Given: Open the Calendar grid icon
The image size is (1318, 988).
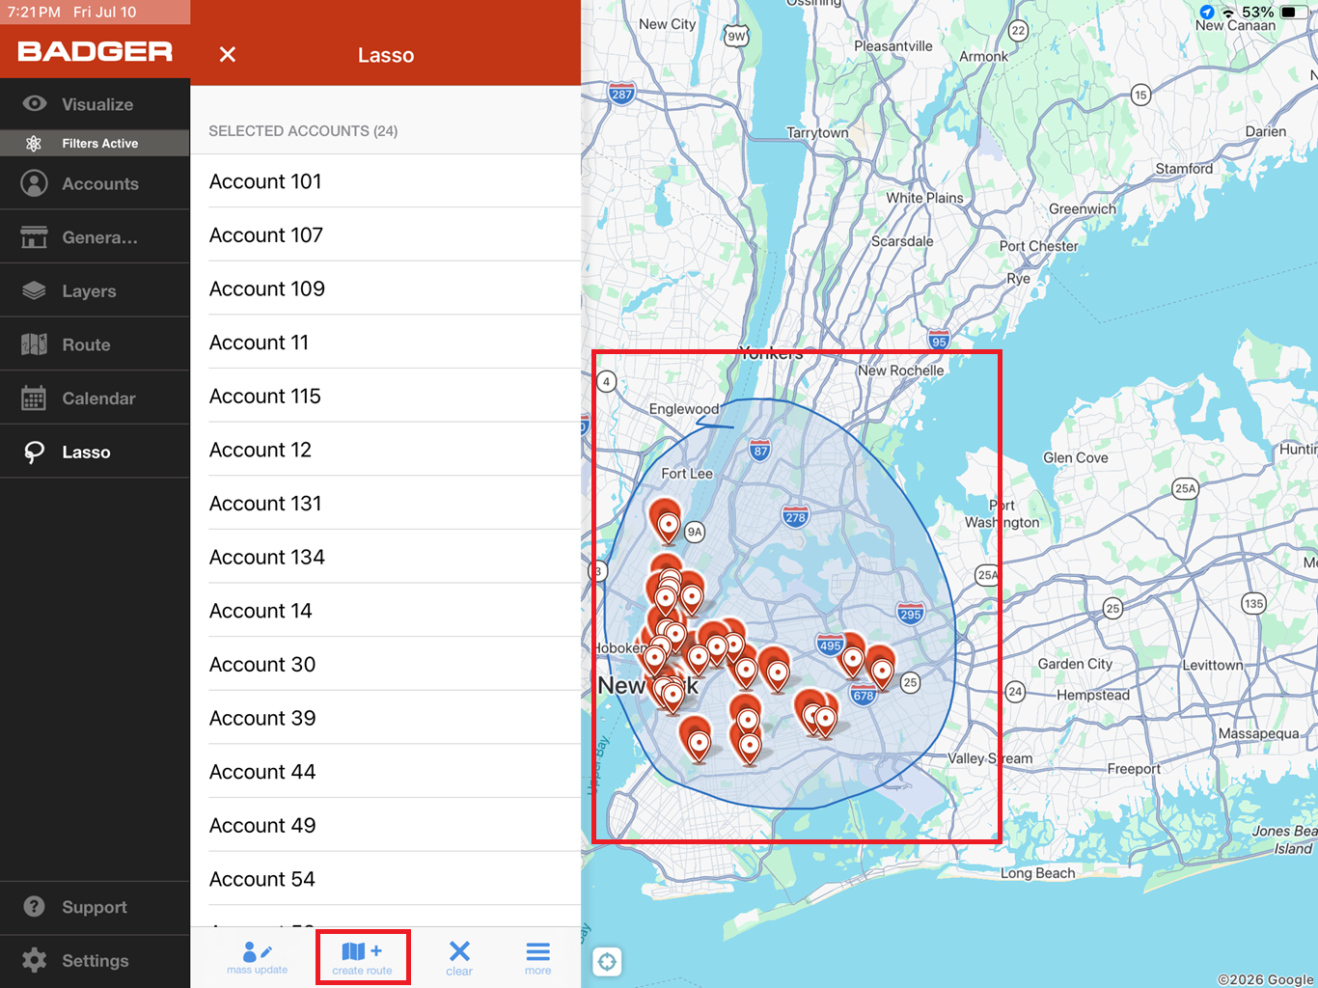Looking at the screenshot, I should (x=35, y=398).
